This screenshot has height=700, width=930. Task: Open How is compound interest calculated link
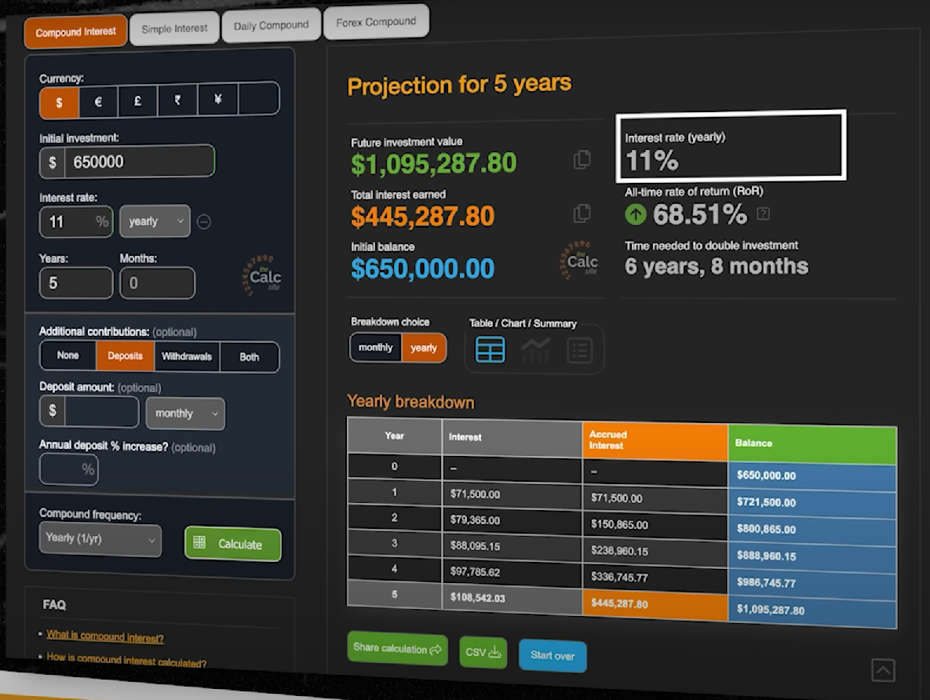(x=126, y=660)
